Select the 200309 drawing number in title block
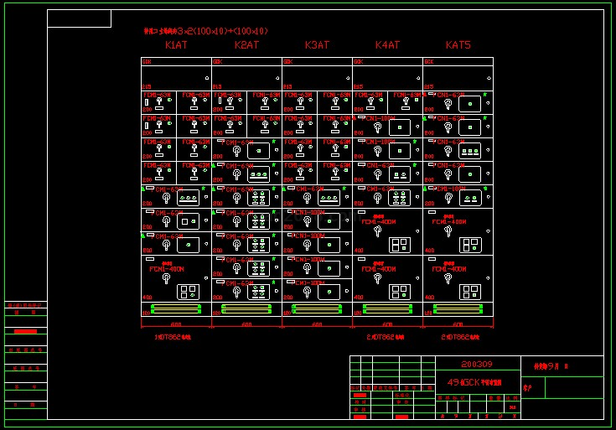Viewport: 616px width, 430px height. 477,365
